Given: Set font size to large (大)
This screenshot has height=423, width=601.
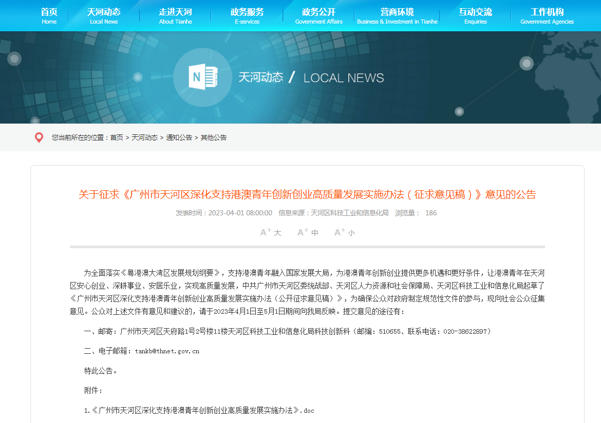Looking at the screenshot, I should tap(271, 233).
